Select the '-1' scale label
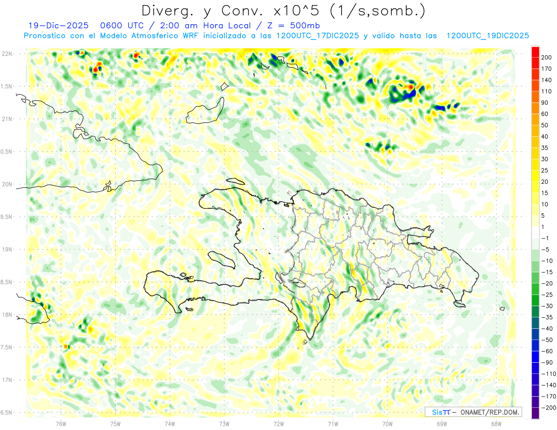The height and width of the screenshot is (430, 557). pyautogui.click(x=545, y=238)
